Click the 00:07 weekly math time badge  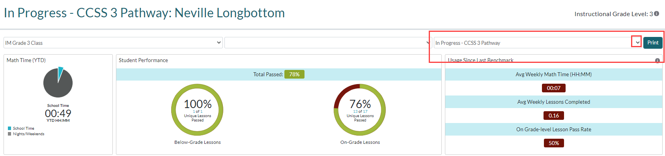point(554,88)
